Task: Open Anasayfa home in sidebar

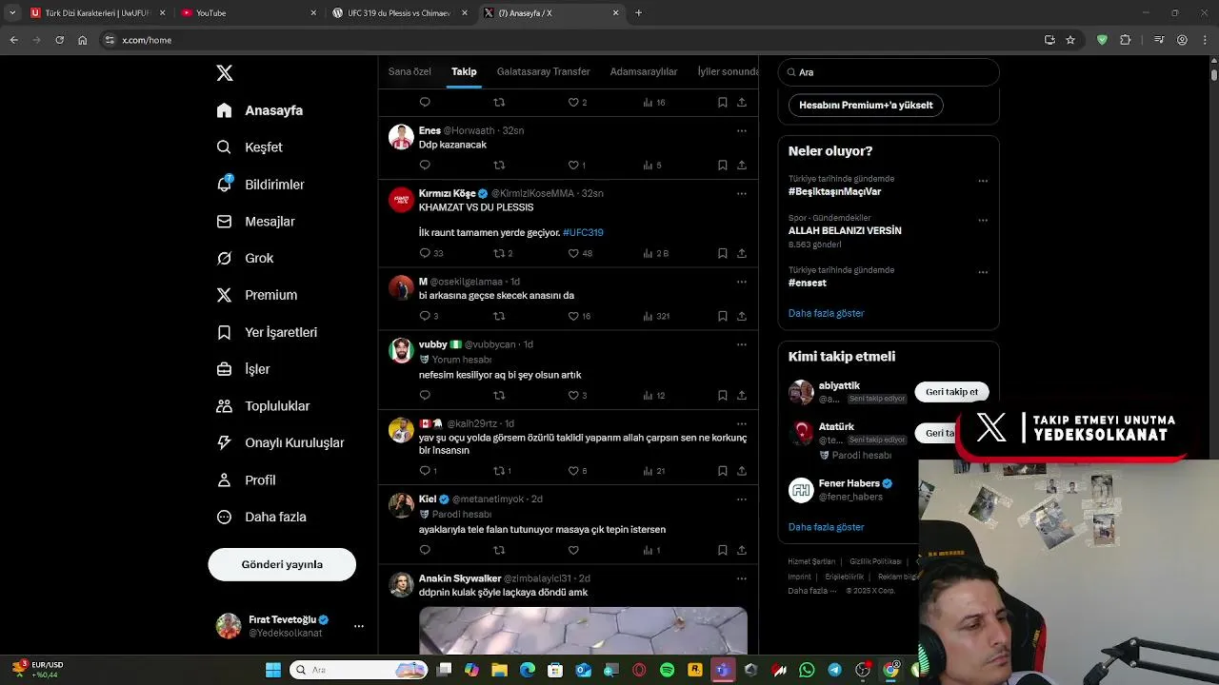Action: pyautogui.click(x=260, y=110)
